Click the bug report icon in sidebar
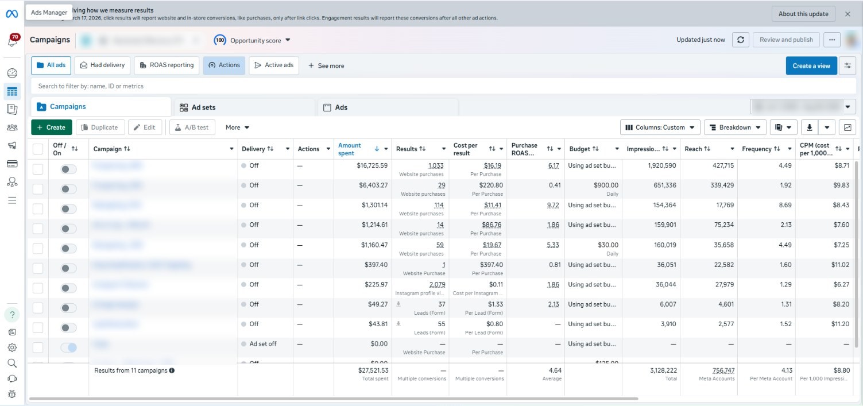Screen dimensions: 863x406 point(12,394)
